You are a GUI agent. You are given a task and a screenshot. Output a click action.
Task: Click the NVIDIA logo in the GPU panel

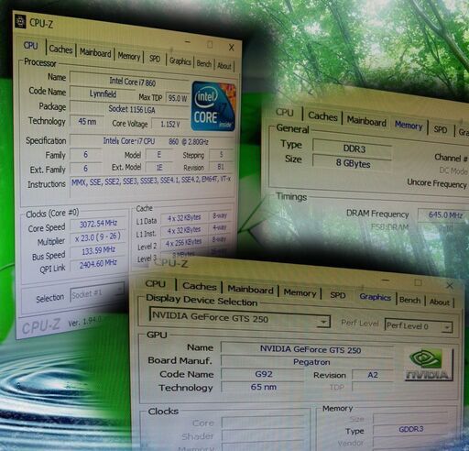[429, 365]
